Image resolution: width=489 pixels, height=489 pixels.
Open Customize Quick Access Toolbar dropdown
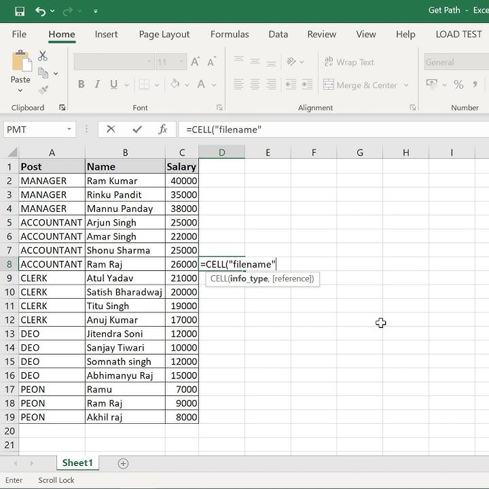click(96, 12)
